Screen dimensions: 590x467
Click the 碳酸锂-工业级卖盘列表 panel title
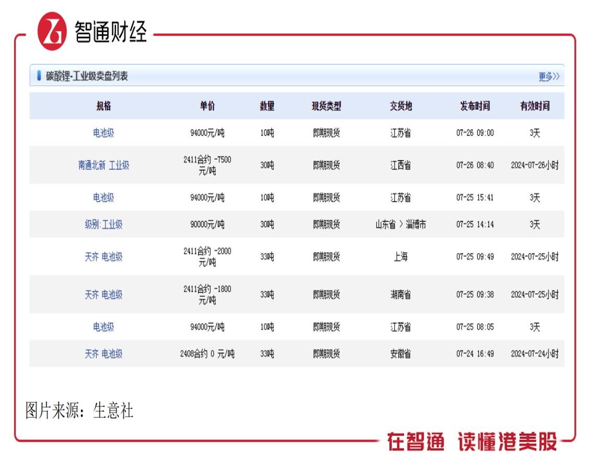click(x=87, y=76)
